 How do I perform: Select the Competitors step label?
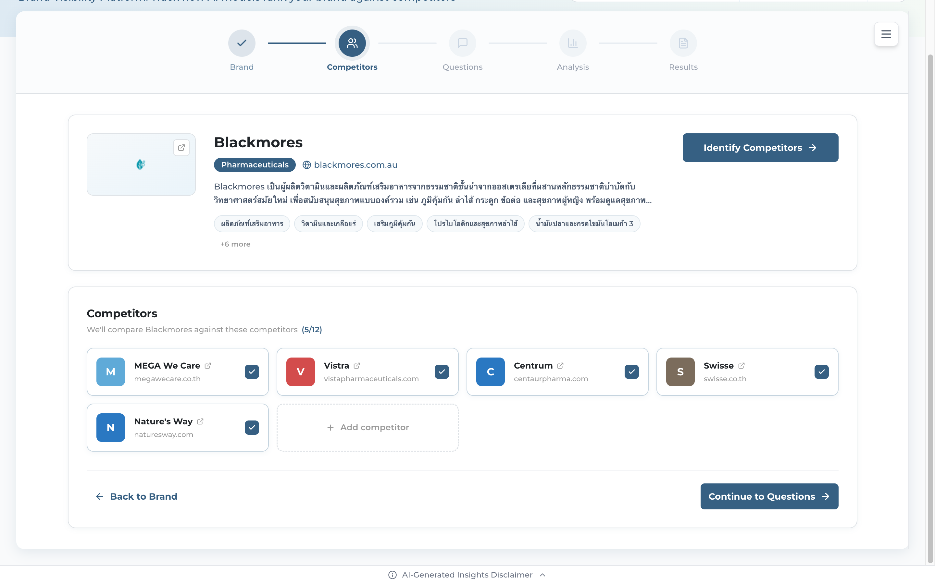(x=352, y=67)
